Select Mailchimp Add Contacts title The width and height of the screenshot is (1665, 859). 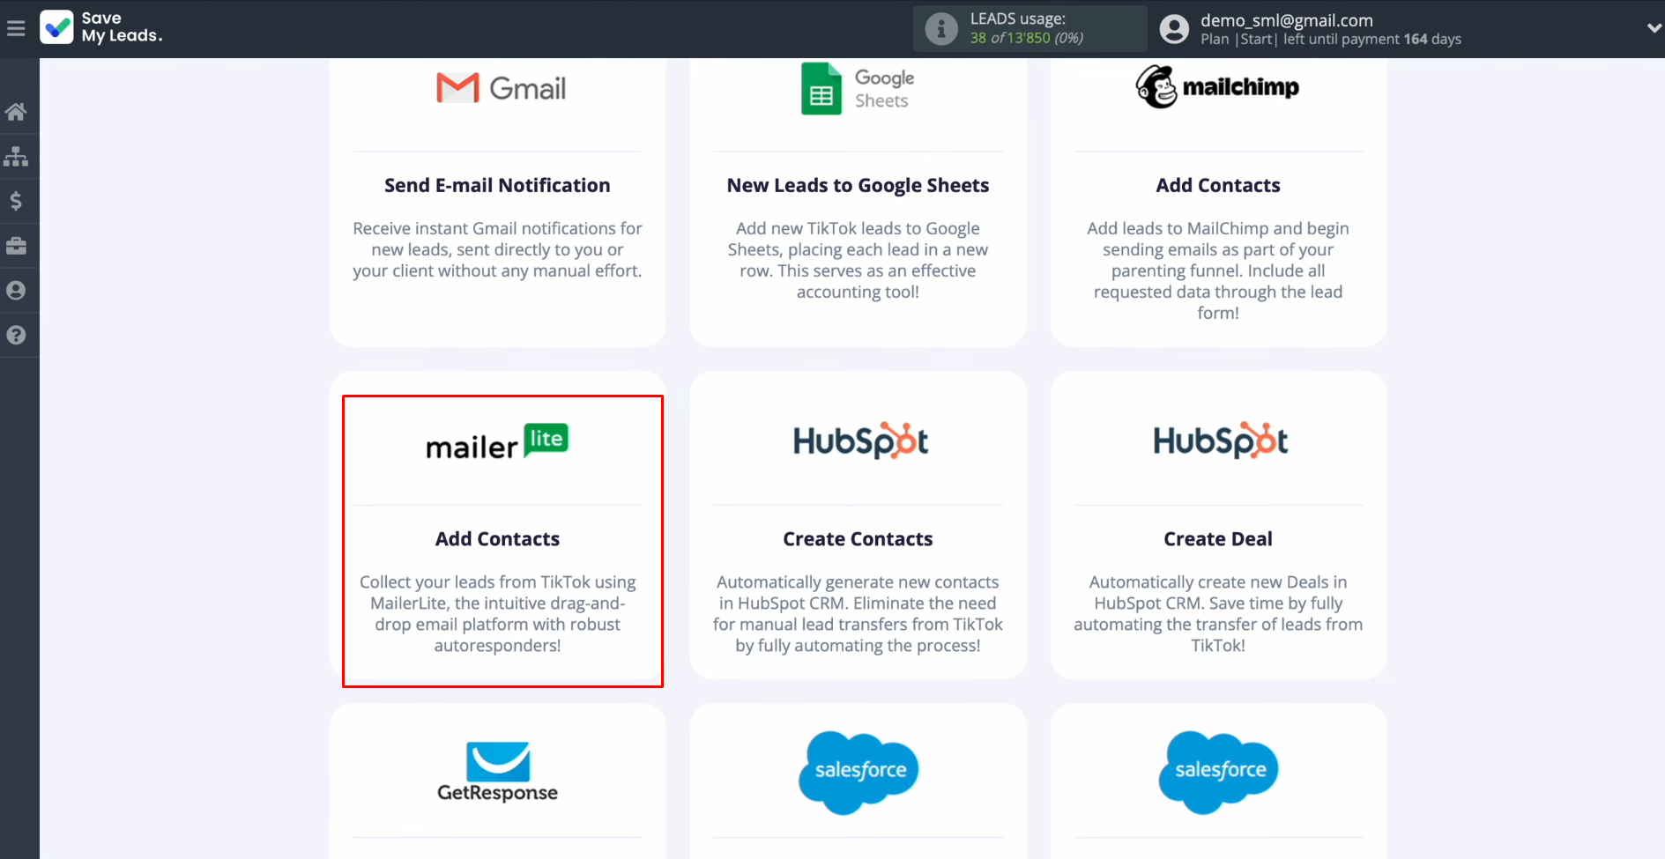point(1218,185)
